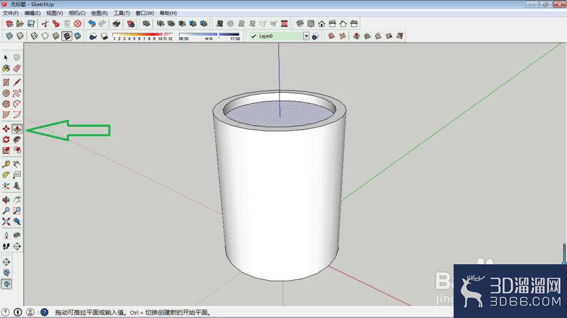
Task: Click the geo-location status icon
Action: coord(6,312)
